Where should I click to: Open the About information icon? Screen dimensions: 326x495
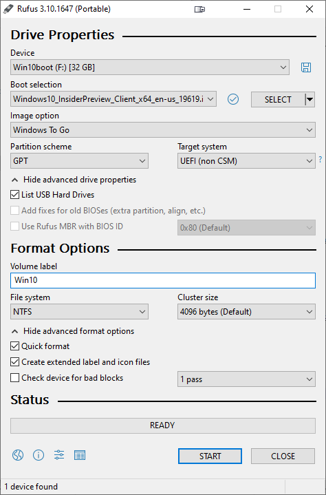[39, 455]
